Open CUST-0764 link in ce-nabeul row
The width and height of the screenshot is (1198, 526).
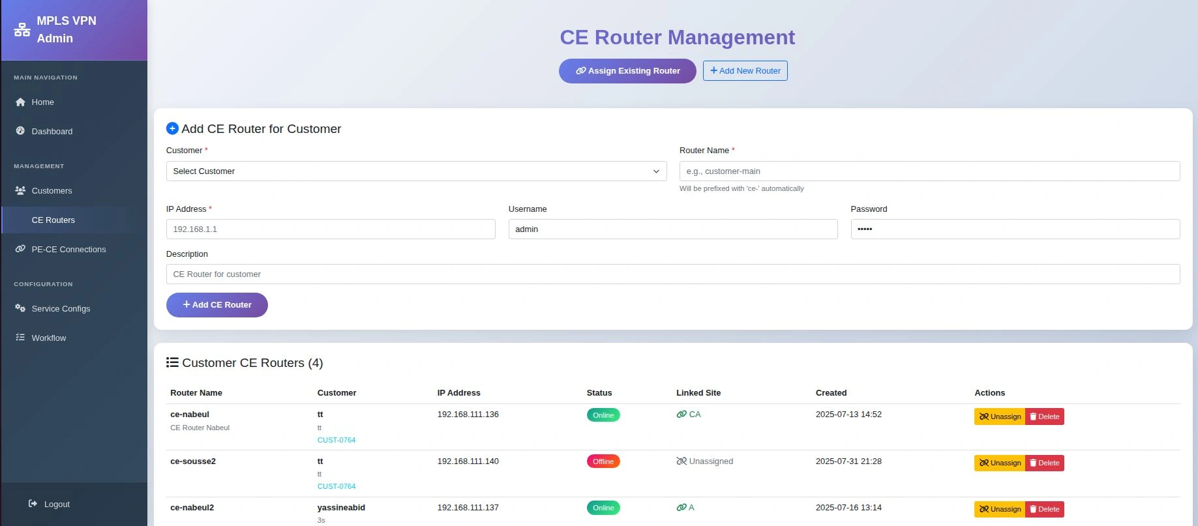click(337, 440)
